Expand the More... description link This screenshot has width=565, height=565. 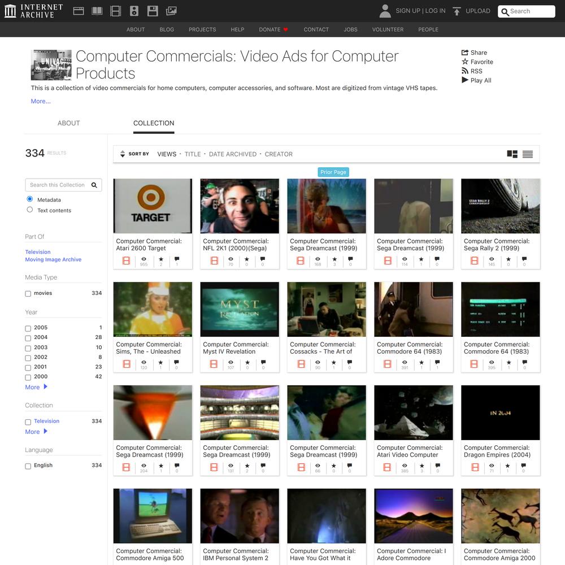[41, 101]
